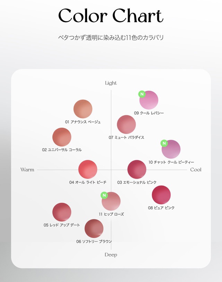Choose the 09 クール レパシー color circle
Image resolution: width=222 pixels, height=282 pixels.
pos(150,100)
